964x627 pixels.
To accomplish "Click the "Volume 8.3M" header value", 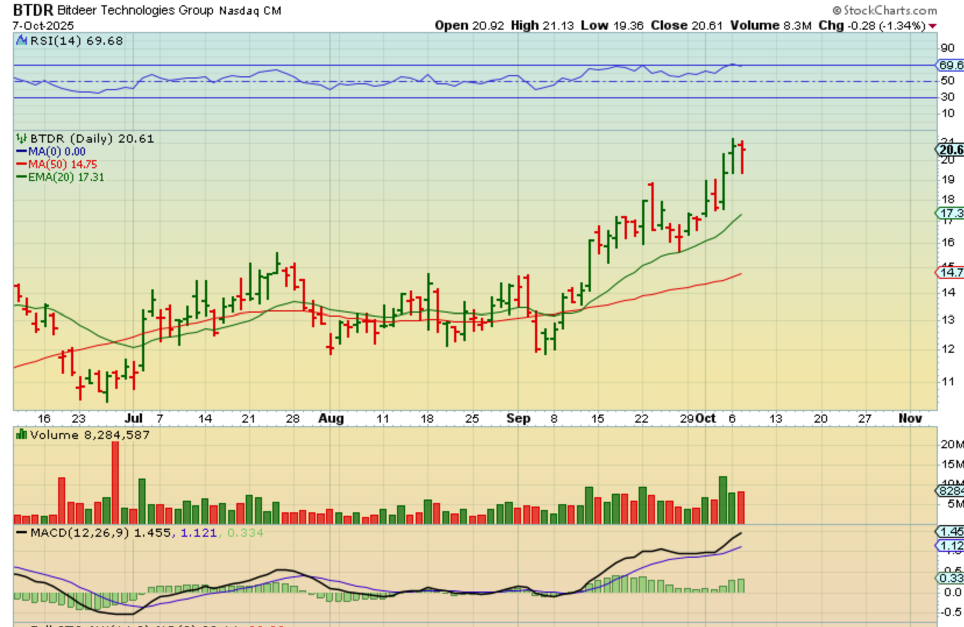I will 771,26.
